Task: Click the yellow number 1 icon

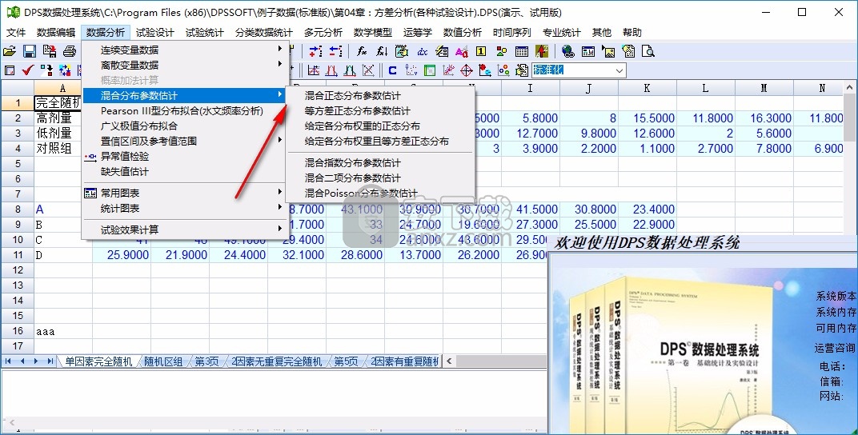Action: click(481, 51)
